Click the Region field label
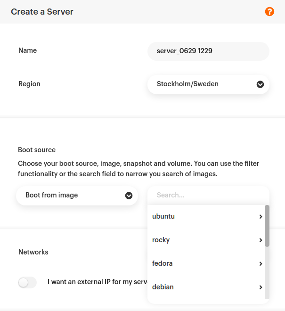 click(29, 84)
